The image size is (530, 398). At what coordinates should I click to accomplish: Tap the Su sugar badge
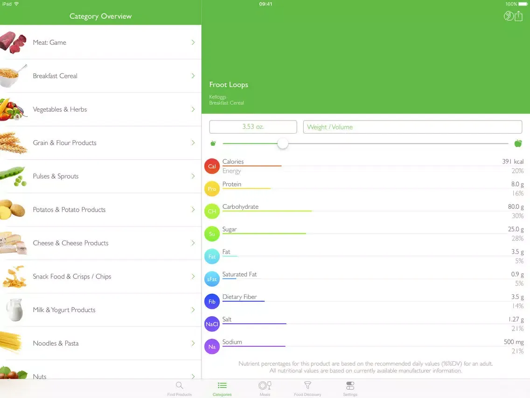click(x=212, y=234)
